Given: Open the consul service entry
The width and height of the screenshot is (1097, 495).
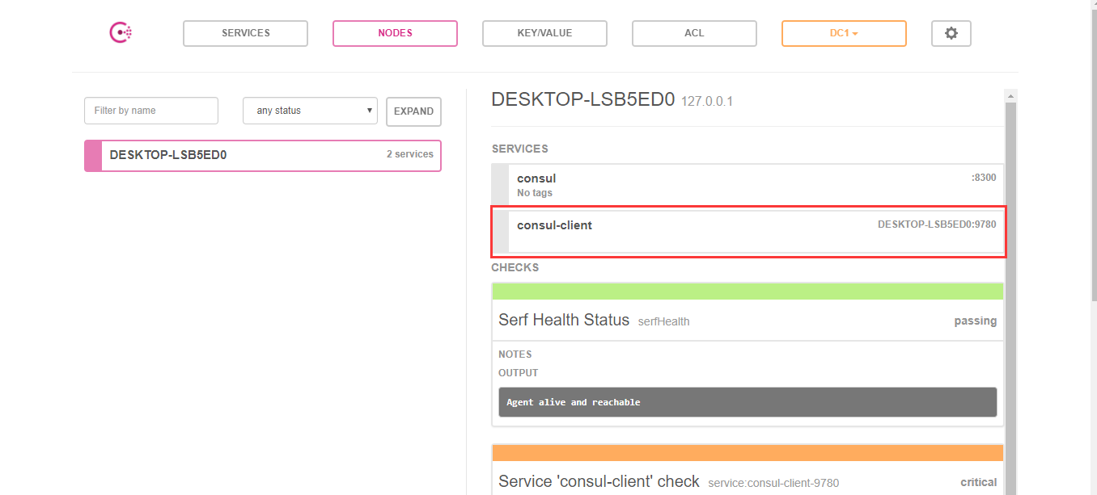Looking at the screenshot, I should (x=748, y=185).
